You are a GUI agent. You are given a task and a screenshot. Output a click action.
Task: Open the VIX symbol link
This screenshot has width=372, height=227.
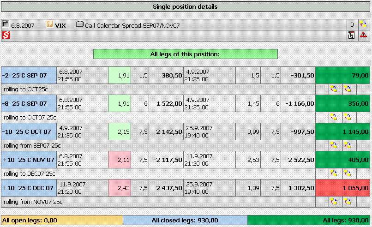[60, 25]
